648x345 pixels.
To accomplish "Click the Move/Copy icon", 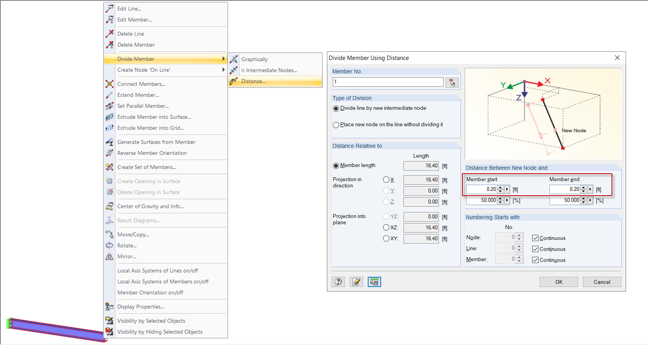I will coord(110,234).
